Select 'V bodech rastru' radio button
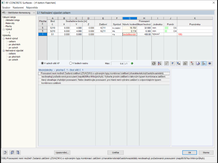The image size is (218, 163). (x=71, y=63)
